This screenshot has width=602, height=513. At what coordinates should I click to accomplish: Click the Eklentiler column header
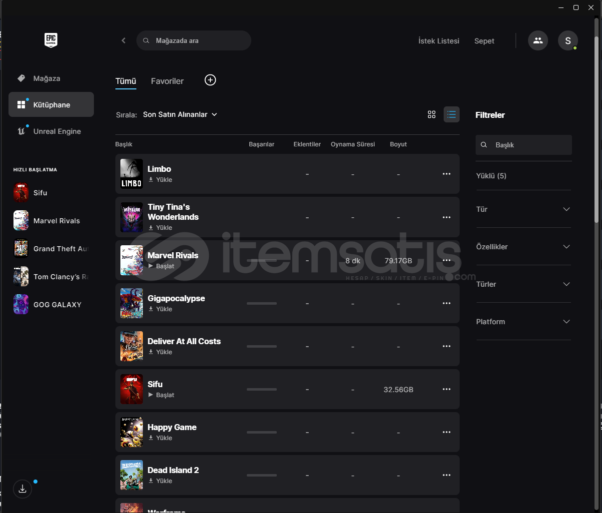(307, 144)
